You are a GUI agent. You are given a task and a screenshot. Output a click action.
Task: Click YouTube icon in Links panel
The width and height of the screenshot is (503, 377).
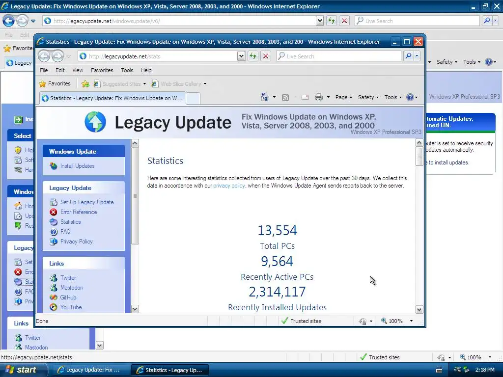pyautogui.click(x=53, y=307)
